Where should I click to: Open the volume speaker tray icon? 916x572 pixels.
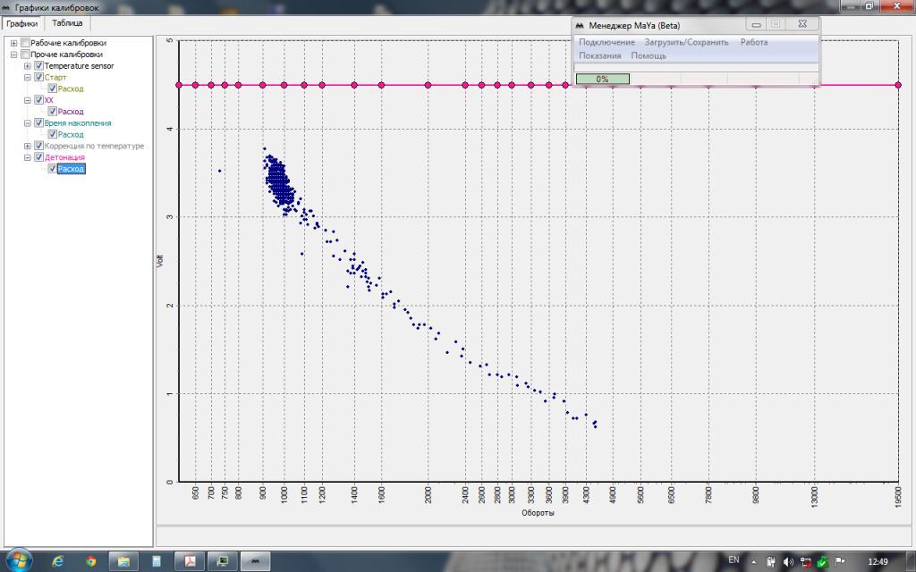788,562
